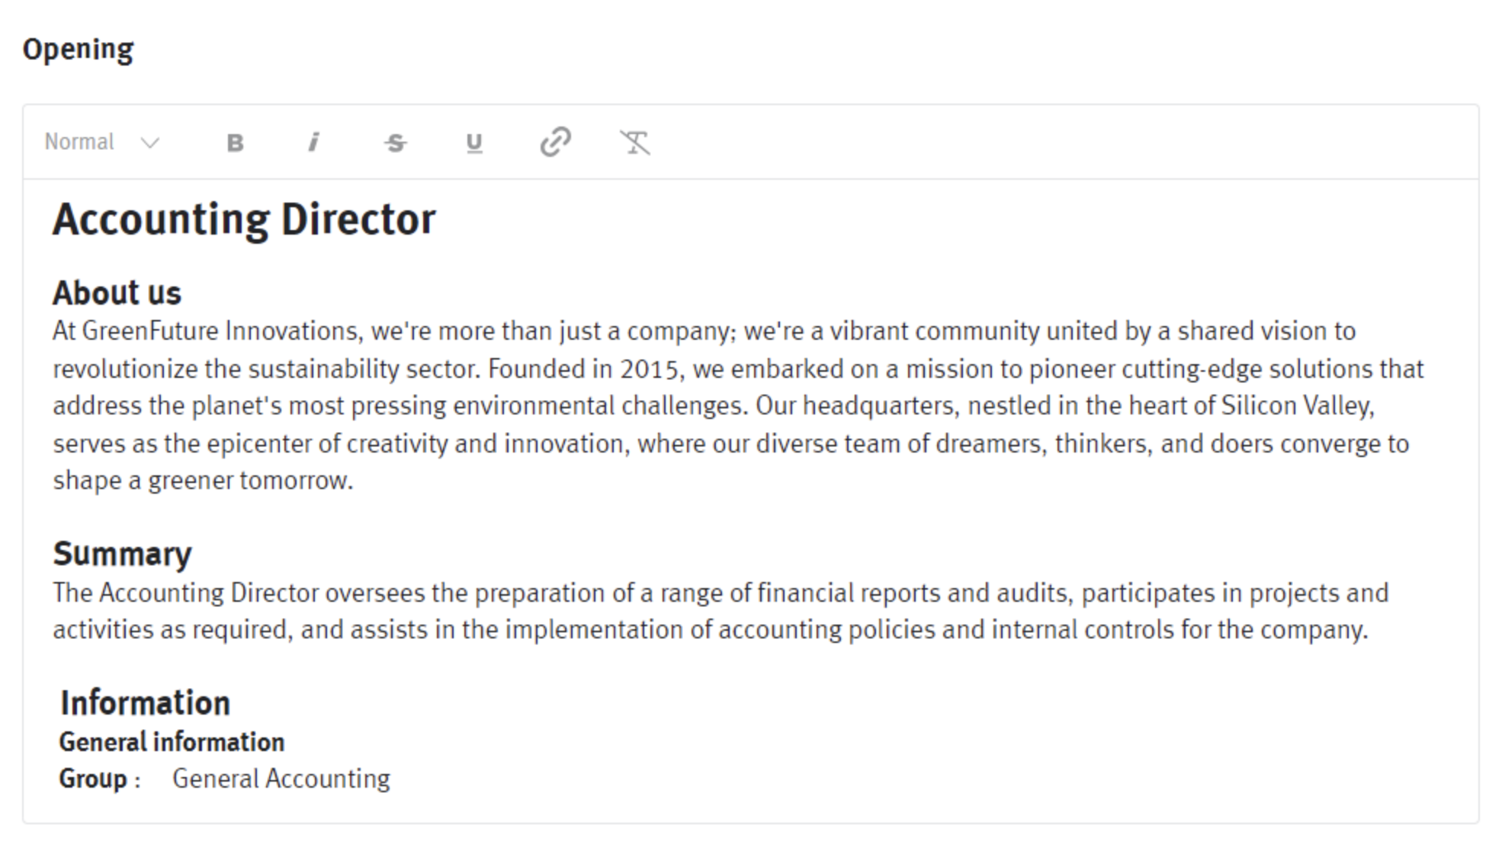1502x841 pixels.
Task: Click the word Silicon Valley in the text
Action: [1297, 405]
